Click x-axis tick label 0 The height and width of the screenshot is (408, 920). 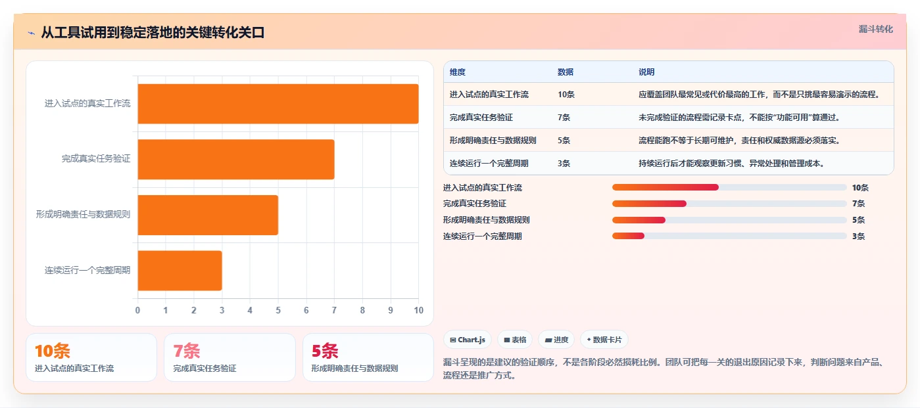click(x=137, y=310)
